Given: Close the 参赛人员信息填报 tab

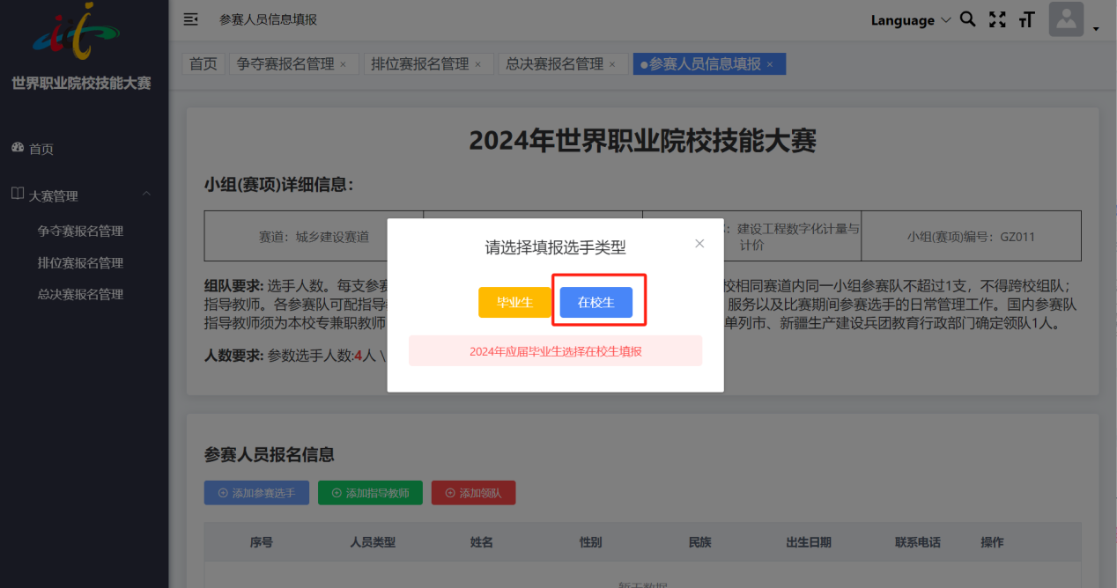Looking at the screenshot, I should pyautogui.click(x=770, y=63).
